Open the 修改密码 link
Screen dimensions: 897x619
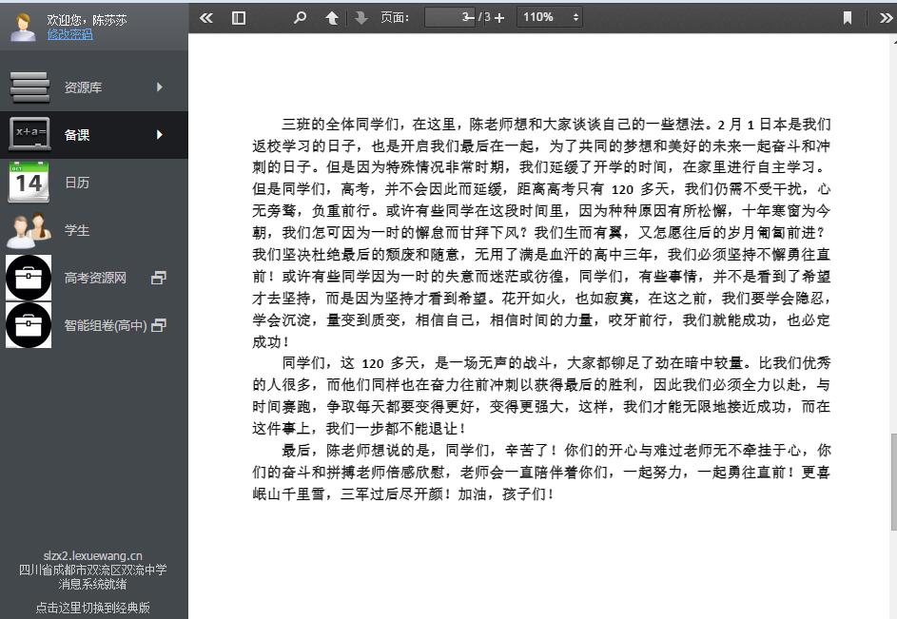tap(69, 34)
